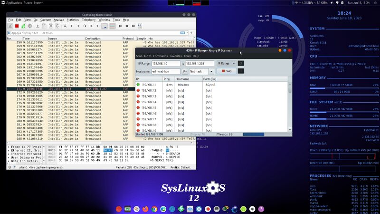Click the Profile: Default status bar entry

[180, 167]
